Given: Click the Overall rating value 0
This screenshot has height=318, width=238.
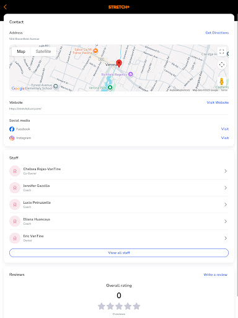Looking at the screenshot, I should pos(119,296).
